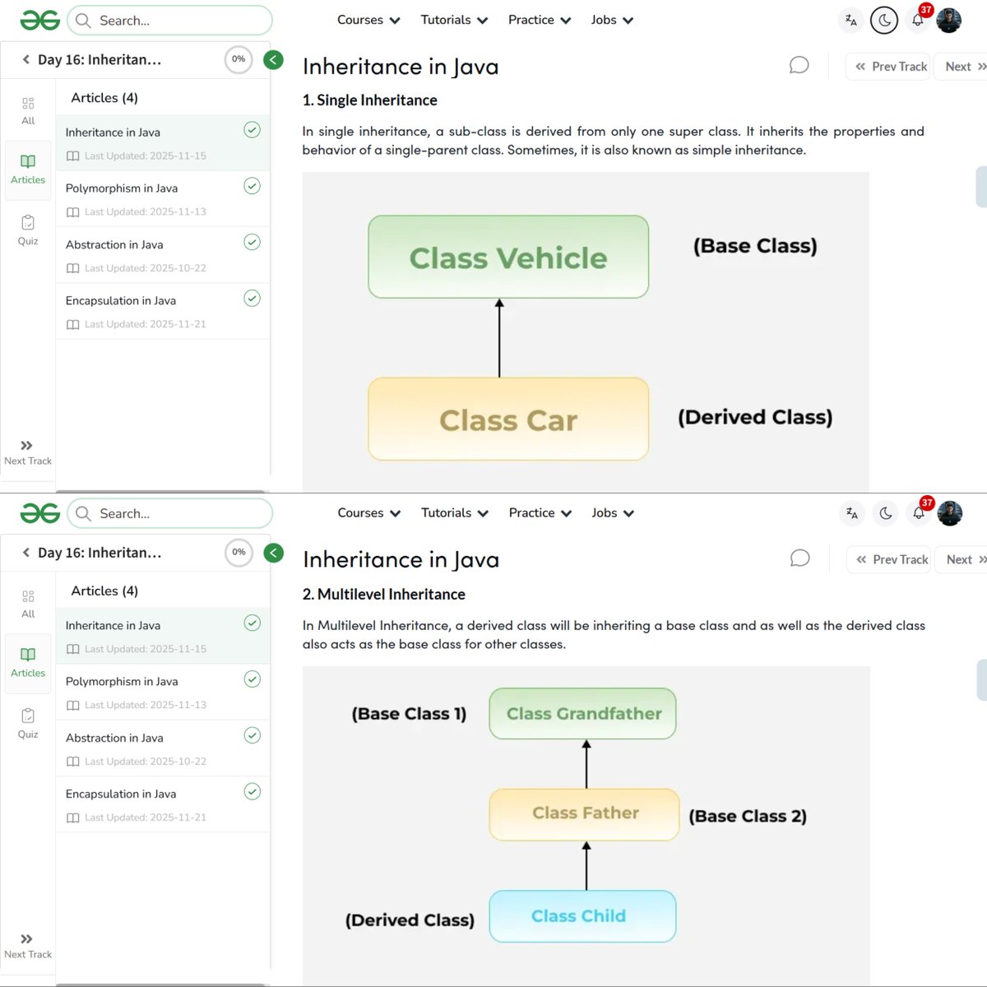Click the Prev Track button
The image size is (987, 987).
click(887, 66)
